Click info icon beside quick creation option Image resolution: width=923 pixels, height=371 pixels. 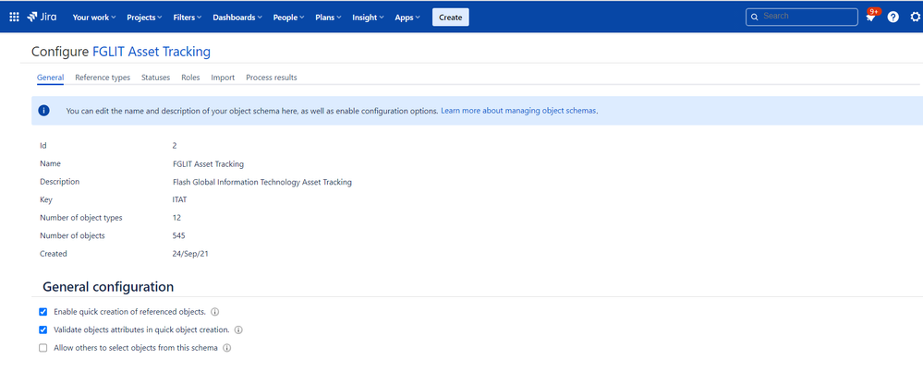pyautogui.click(x=215, y=312)
